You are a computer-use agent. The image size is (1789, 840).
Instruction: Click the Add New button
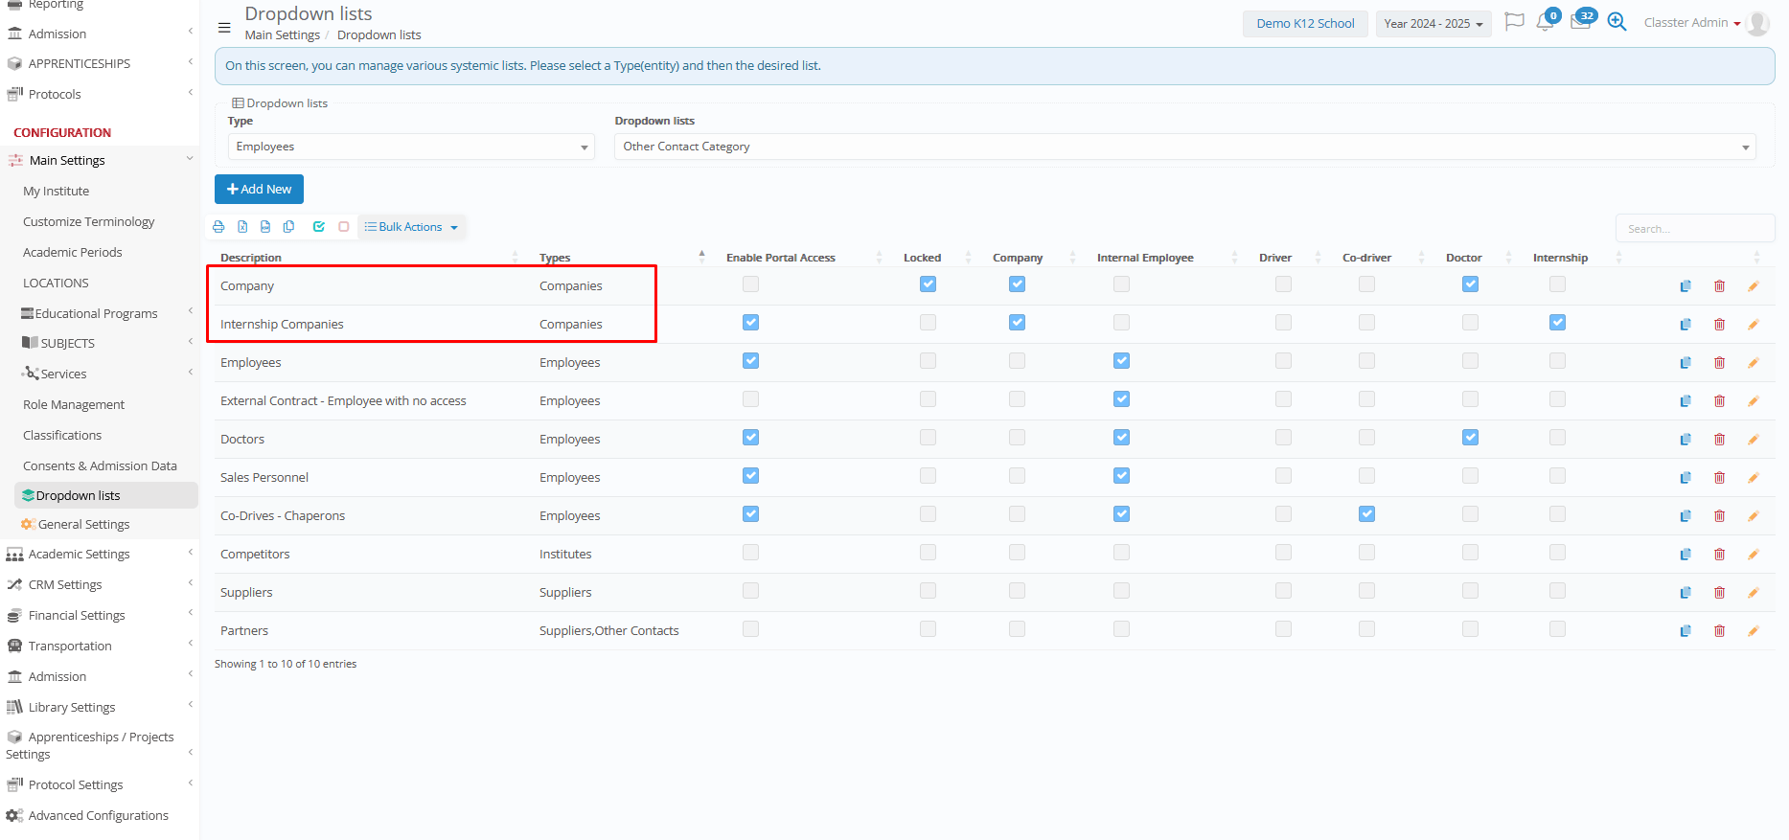pyautogui.click(x=259, y=190)
